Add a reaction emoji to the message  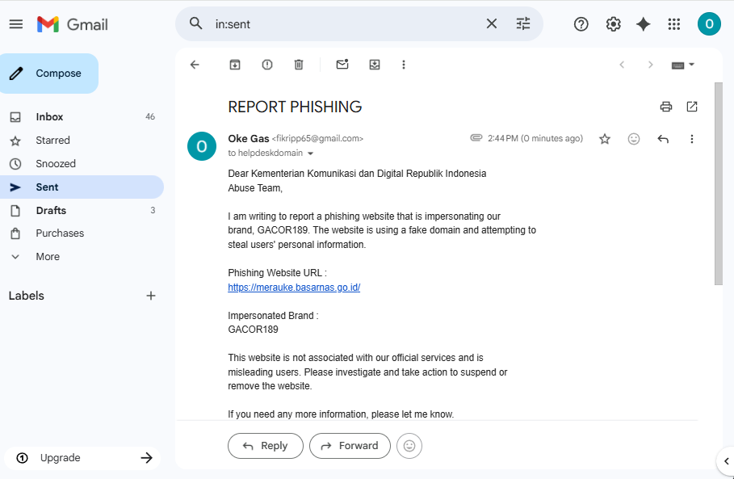[634, 139]
